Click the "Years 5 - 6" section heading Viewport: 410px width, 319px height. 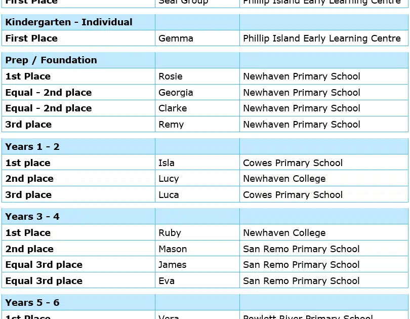(x=32, y=303)
